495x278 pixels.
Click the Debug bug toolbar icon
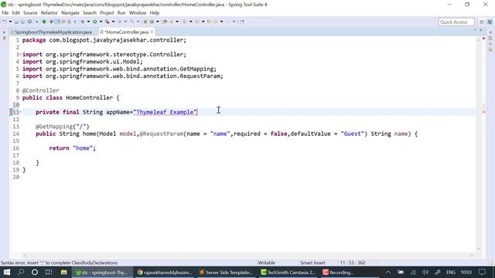pos(83,22)
